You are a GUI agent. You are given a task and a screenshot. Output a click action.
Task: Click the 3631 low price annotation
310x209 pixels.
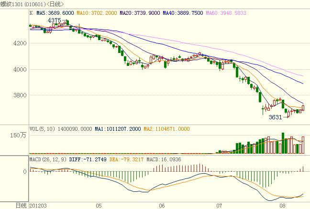pos(276,116)
